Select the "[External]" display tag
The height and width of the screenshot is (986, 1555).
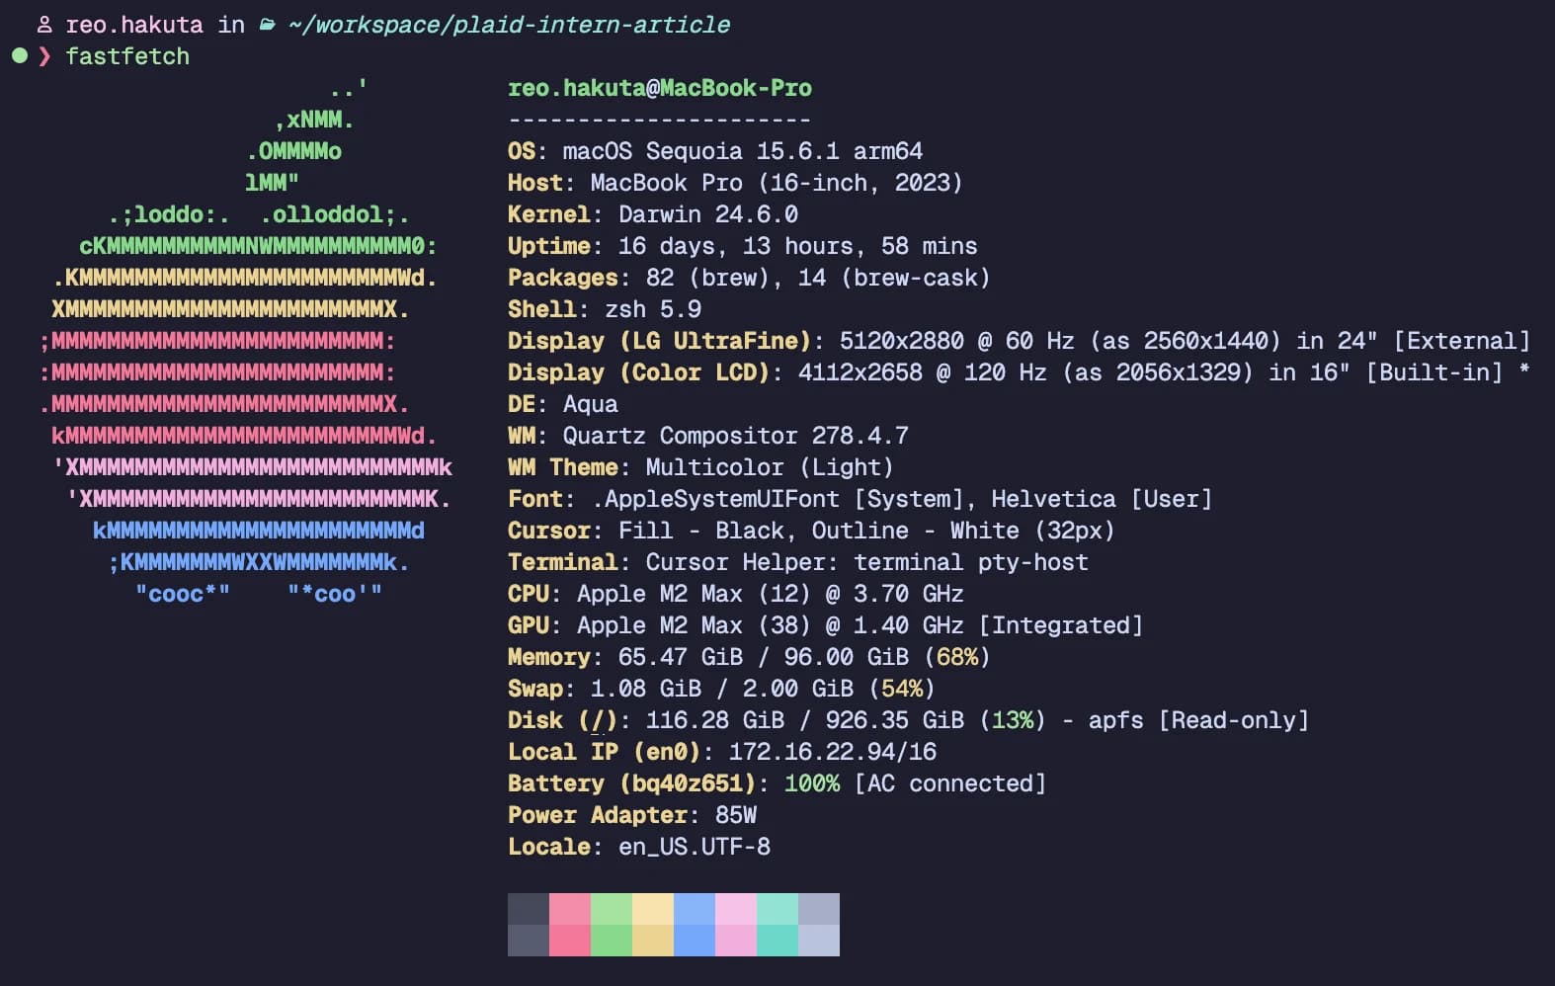coord(1461,341)
